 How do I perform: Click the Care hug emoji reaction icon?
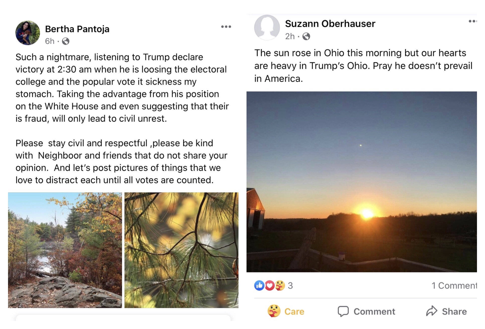tap(280, 285)
